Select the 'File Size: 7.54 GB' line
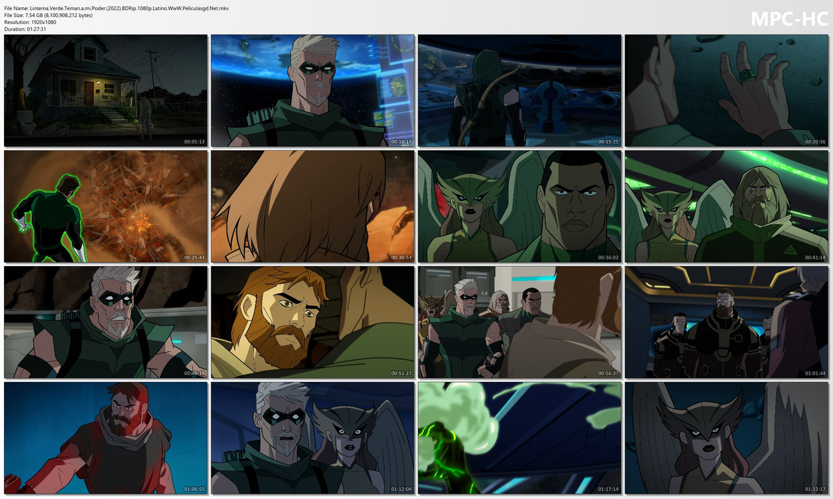This screenshot has height=499, width=833. (48, 15)
